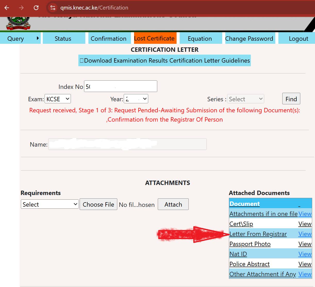This screenshot has width=315, height=287.
Task: Reload the page with refresh icon
Action: 36,8
